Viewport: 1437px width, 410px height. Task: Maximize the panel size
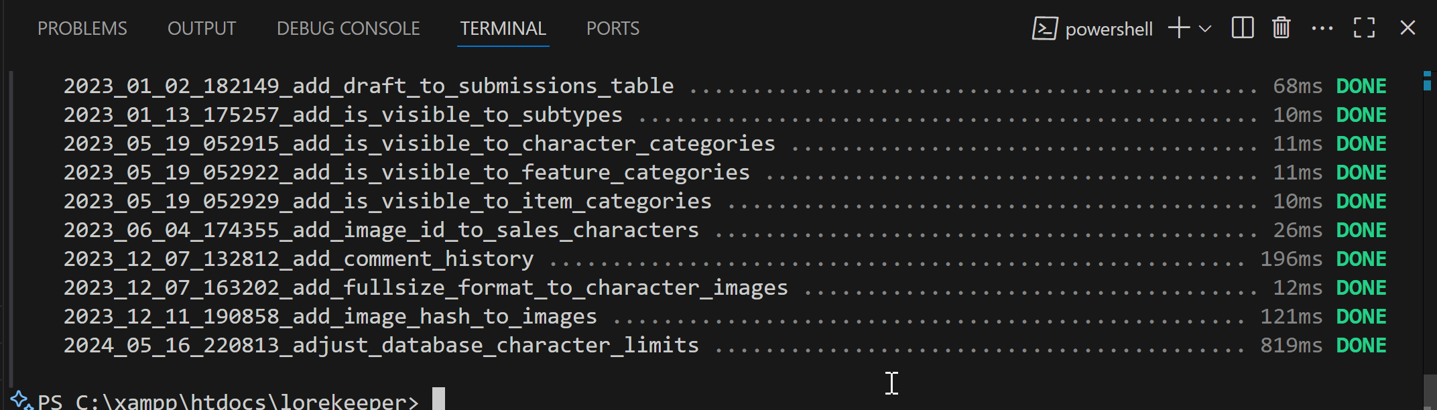coord(1364,28)
